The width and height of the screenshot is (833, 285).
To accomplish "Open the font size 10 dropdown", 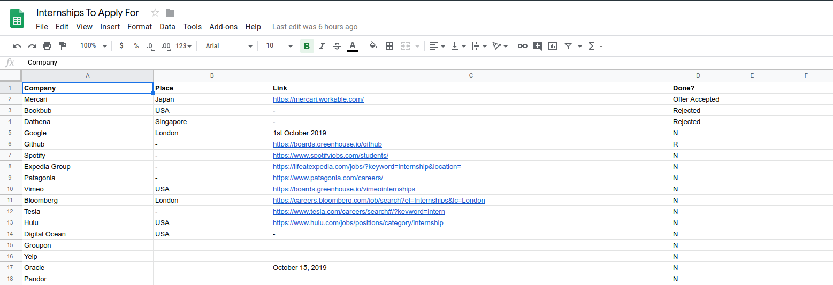I will 279,46.
